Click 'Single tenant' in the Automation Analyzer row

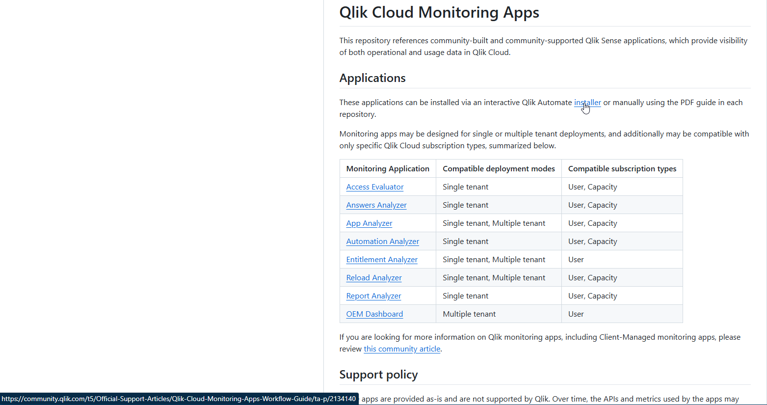(465, 242)
